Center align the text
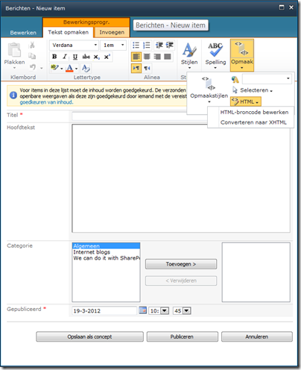The width and height of the screenshot is (301, 370). (x=147, y=57)
